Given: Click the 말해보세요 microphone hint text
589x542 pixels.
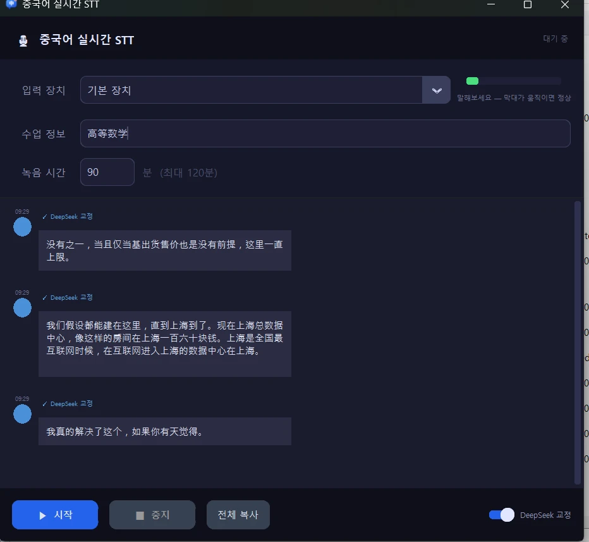Looking at the screenshot, I should coord(514,98).
